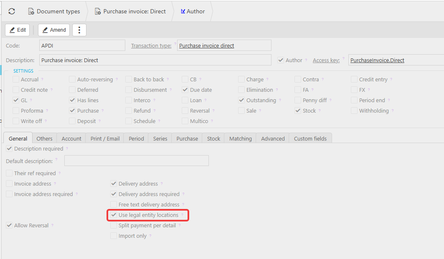Check the CB setting
This screenshot has width=444, height=259.
185,80
